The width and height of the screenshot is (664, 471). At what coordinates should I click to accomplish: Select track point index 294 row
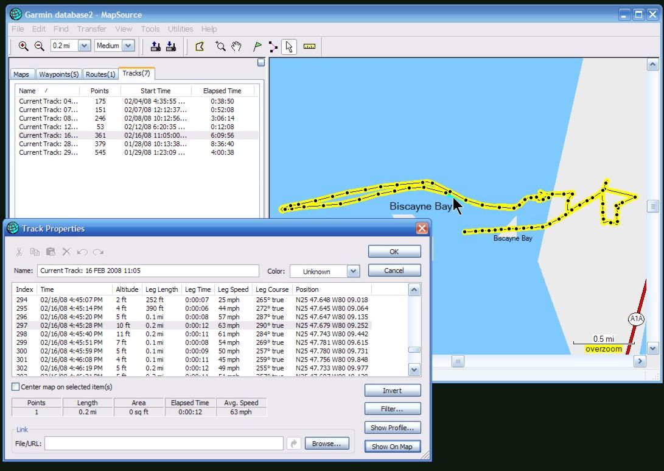pos(192,300)
